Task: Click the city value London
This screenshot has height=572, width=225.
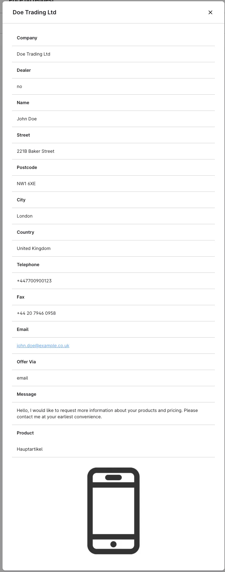Action: 25,216
